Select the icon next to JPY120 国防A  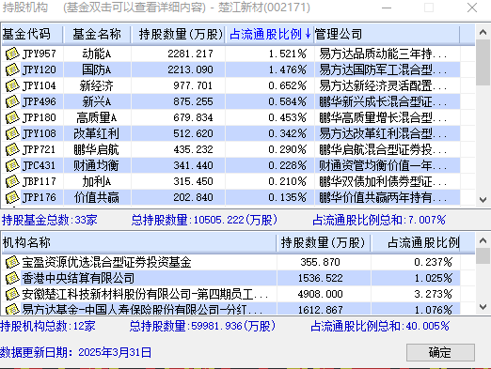(x=12, y=69)
